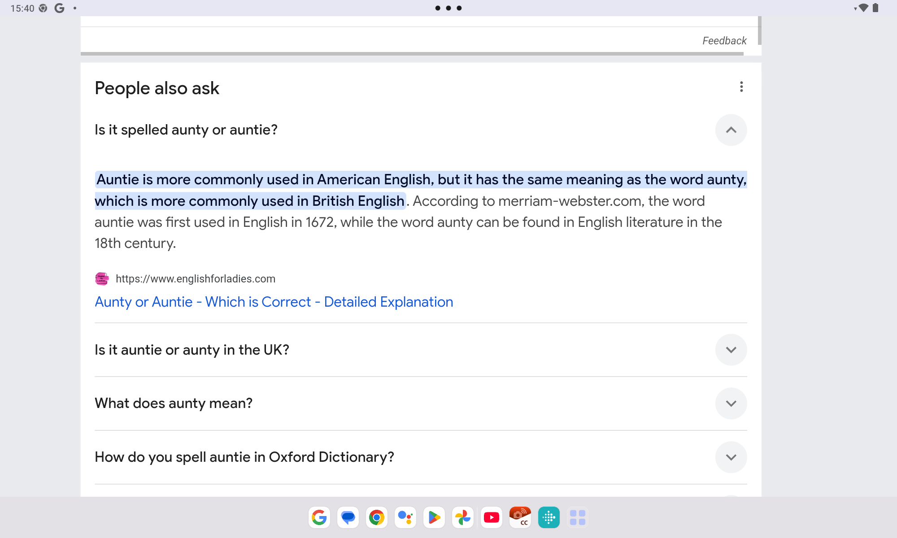
Task: Tap the englishforladies.com URL text
Action: coord(196,279)
